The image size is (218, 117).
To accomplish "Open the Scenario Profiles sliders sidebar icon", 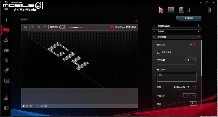I will point(6,60).
